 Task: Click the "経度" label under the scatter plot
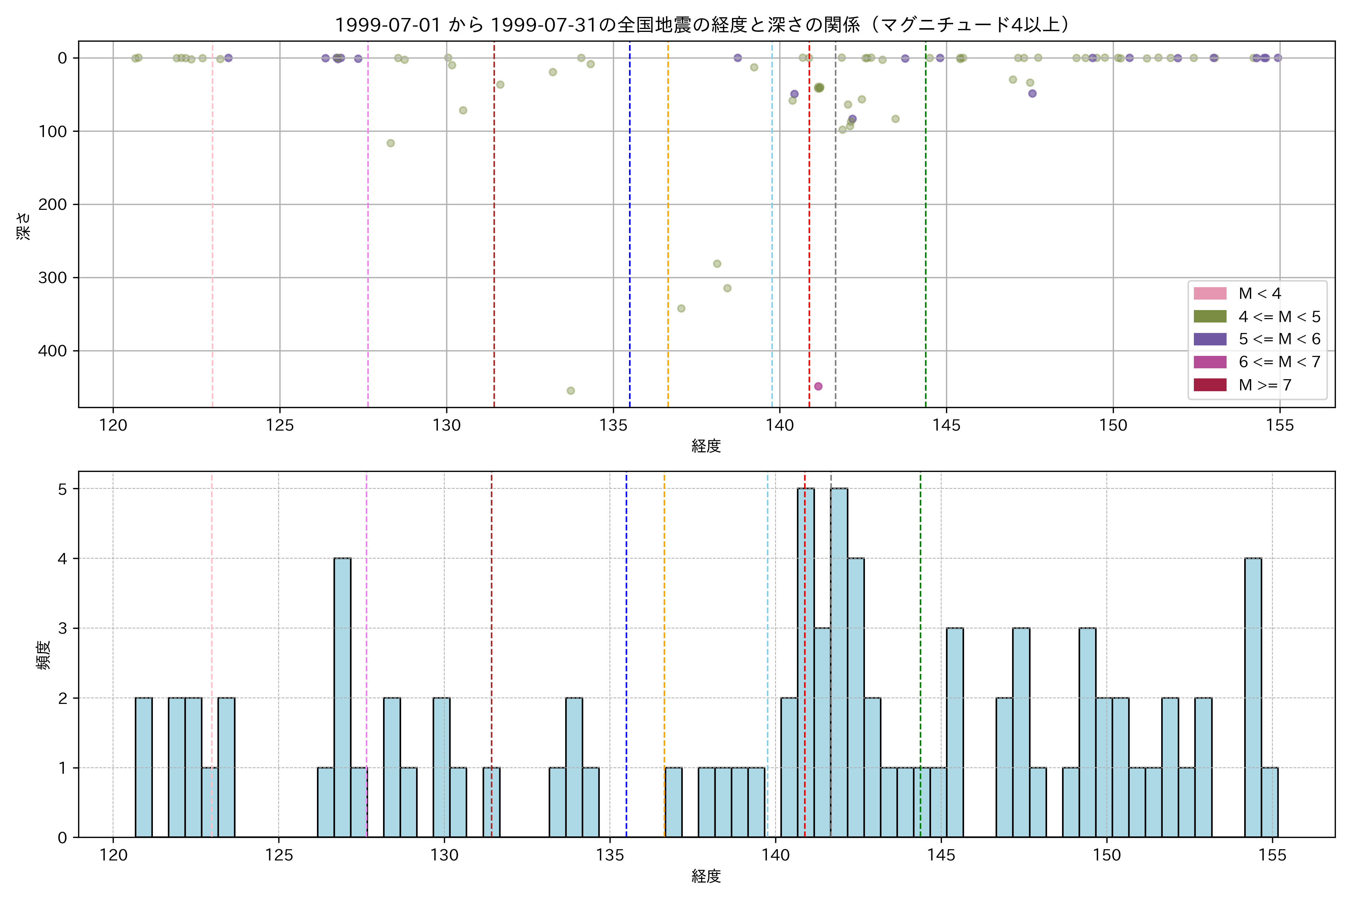click(x=706, y=446)
